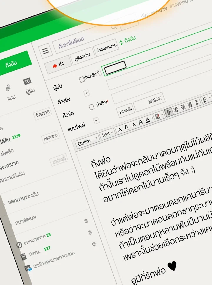
Task: Open the settings gear in the sidebar
Action: click(x=94, y=244)
